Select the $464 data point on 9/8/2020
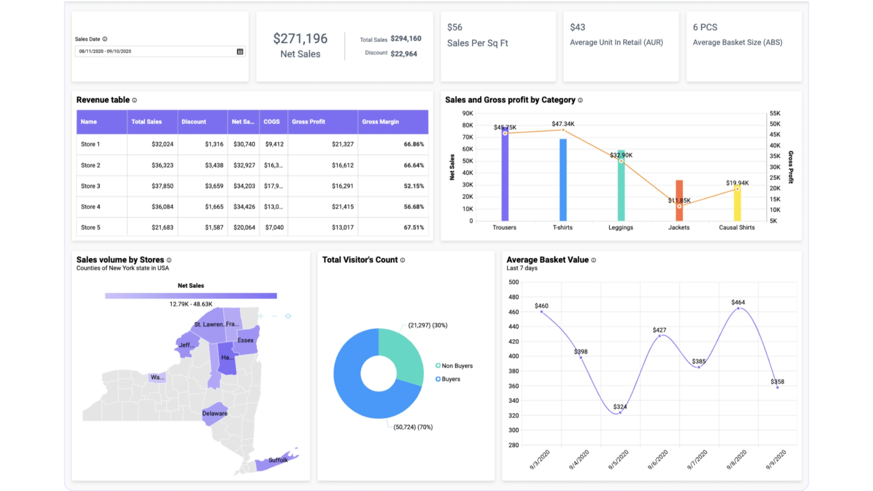The height and width of the screenshot is (491, 873). [x=738, y=309]
